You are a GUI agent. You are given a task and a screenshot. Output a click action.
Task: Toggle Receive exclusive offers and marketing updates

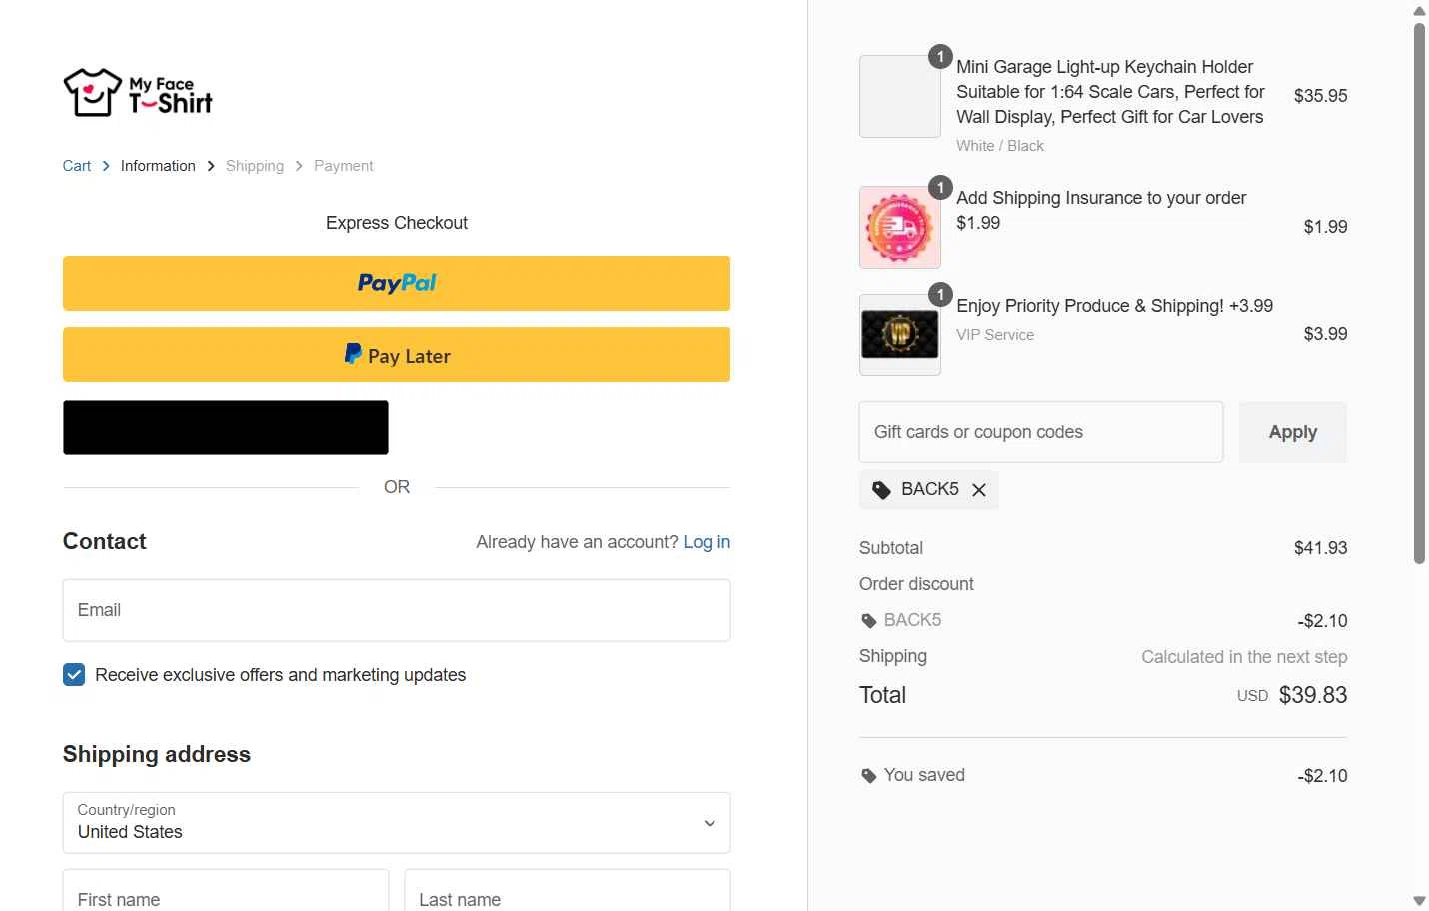point(74,675)
